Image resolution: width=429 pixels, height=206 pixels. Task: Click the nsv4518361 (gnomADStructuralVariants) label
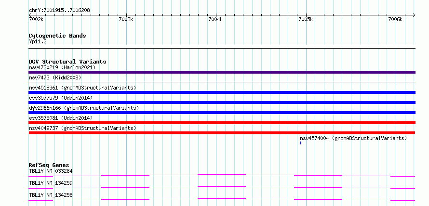pos(82,88)
